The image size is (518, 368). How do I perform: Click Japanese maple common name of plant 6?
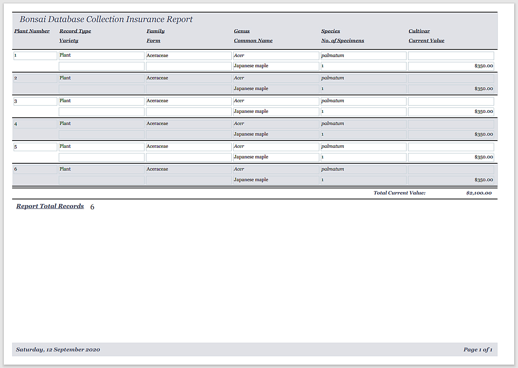(276, 180)
